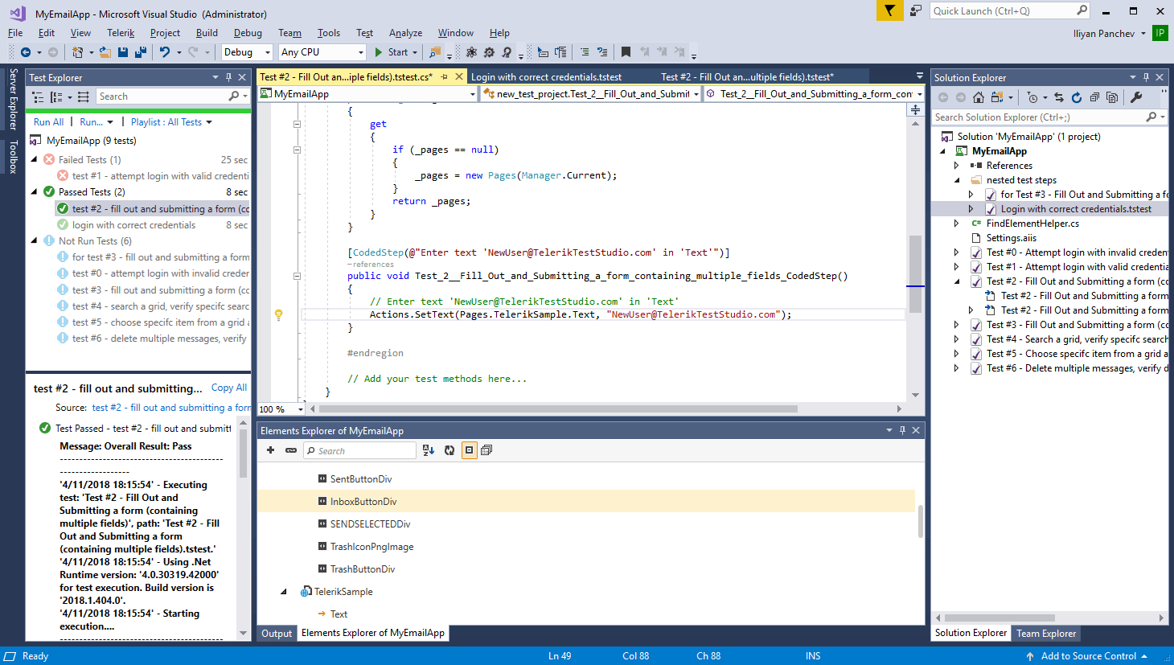The image size is (1174, 665).
Task: Click the stacked windows icon in Elements Explorer
Action: pyautogui.click(x=486, y=450)
